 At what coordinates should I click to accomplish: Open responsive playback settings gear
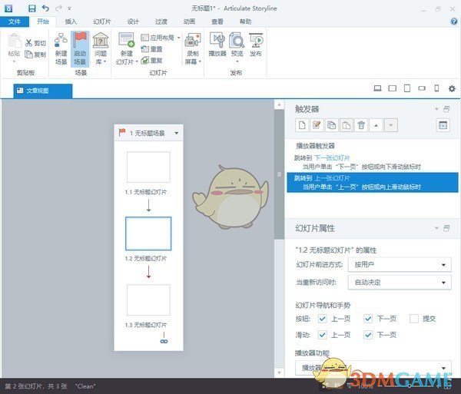(452, 88)
